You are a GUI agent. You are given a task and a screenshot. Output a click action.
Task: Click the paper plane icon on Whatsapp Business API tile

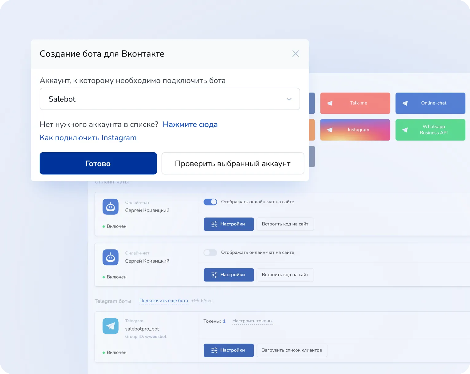pyautogui.click(x=405, y=130)
